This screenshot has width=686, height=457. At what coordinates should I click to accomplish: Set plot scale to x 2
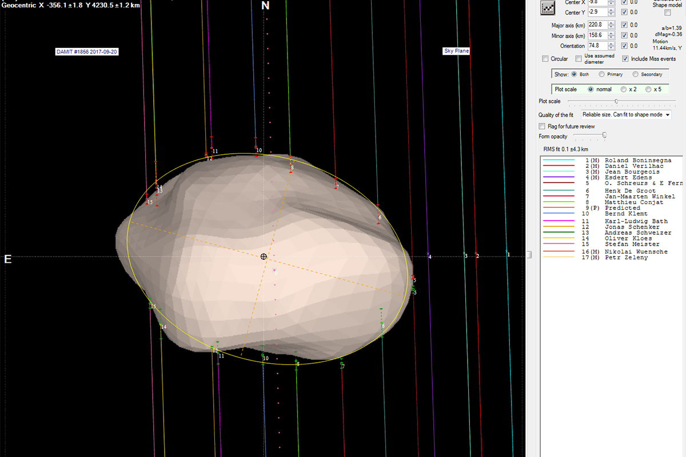[x=623, y=89]
